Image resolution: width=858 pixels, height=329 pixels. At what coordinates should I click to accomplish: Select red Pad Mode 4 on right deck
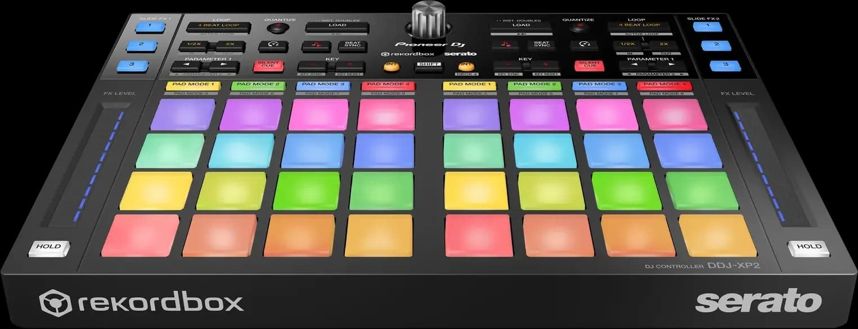click(665, 85)
